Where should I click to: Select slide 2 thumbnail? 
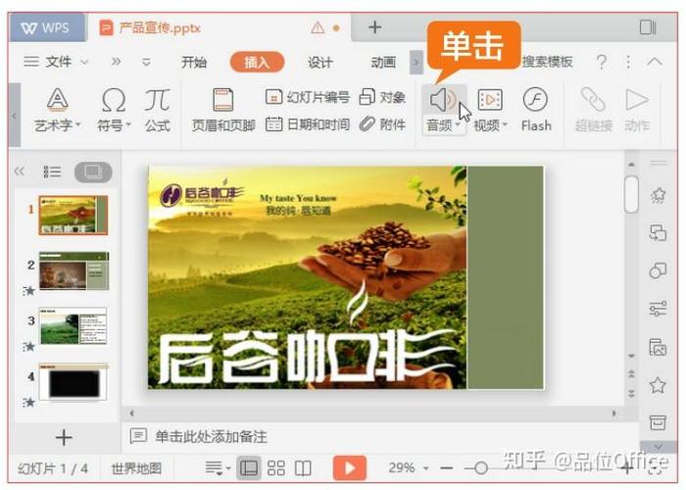[x=73, y=270]
